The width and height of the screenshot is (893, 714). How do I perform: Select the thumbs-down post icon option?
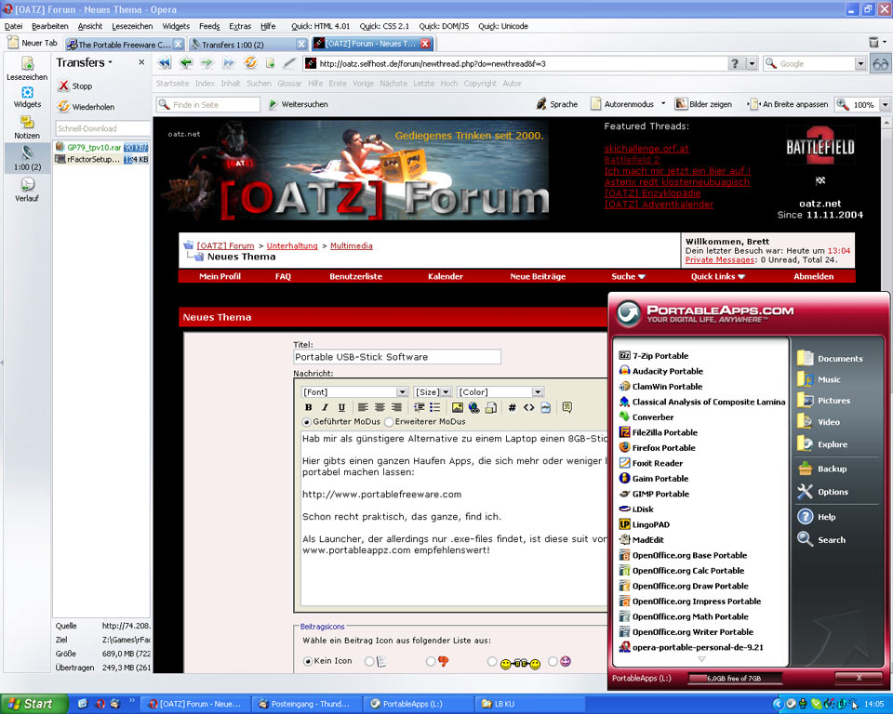(x=431, y=661)
